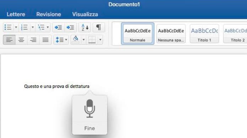Click the numbered list icon

[24, 27]
